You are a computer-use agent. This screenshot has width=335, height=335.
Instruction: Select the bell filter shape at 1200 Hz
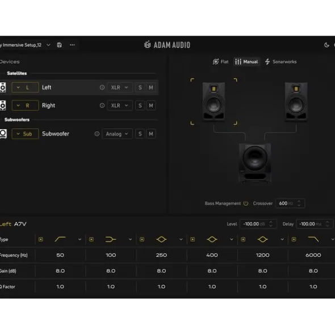point(263,239)
